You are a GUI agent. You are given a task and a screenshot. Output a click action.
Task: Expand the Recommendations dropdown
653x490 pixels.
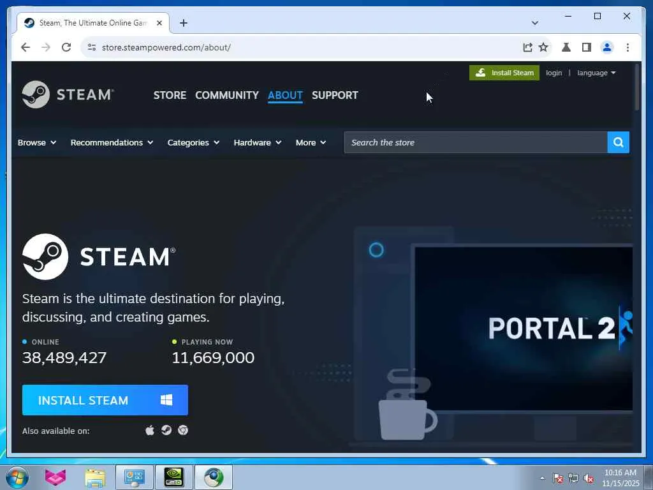click(x=112, y=142)
